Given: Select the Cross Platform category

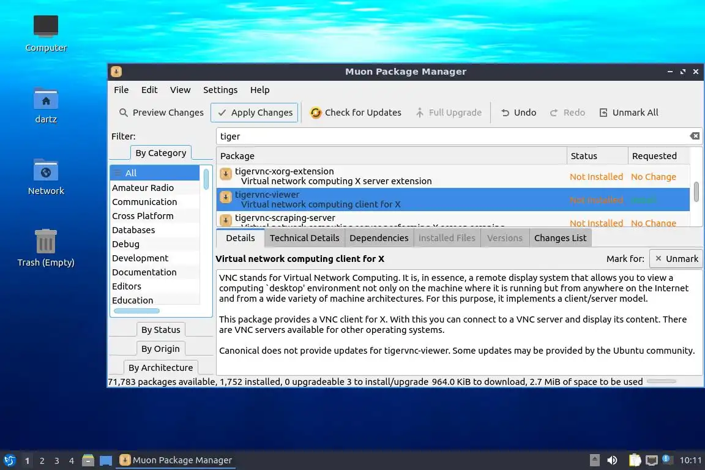Looking at the screenshot, I should [155, 216].
